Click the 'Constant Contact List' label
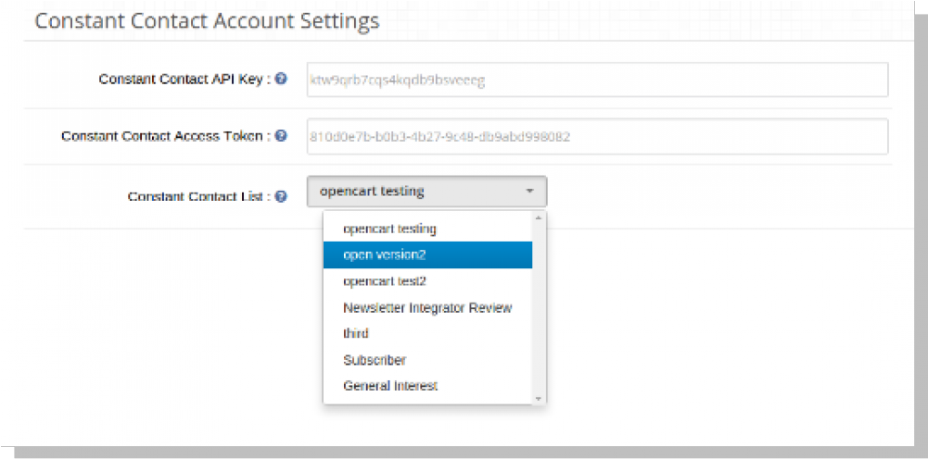 197,197
